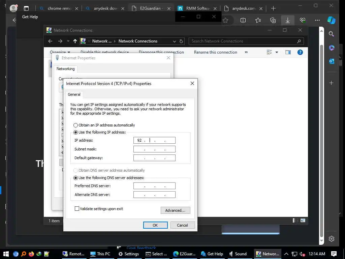The width and height of the screenshot is (345, 259).
Task: Click the Preferred DNS server field
Action: 154,186
